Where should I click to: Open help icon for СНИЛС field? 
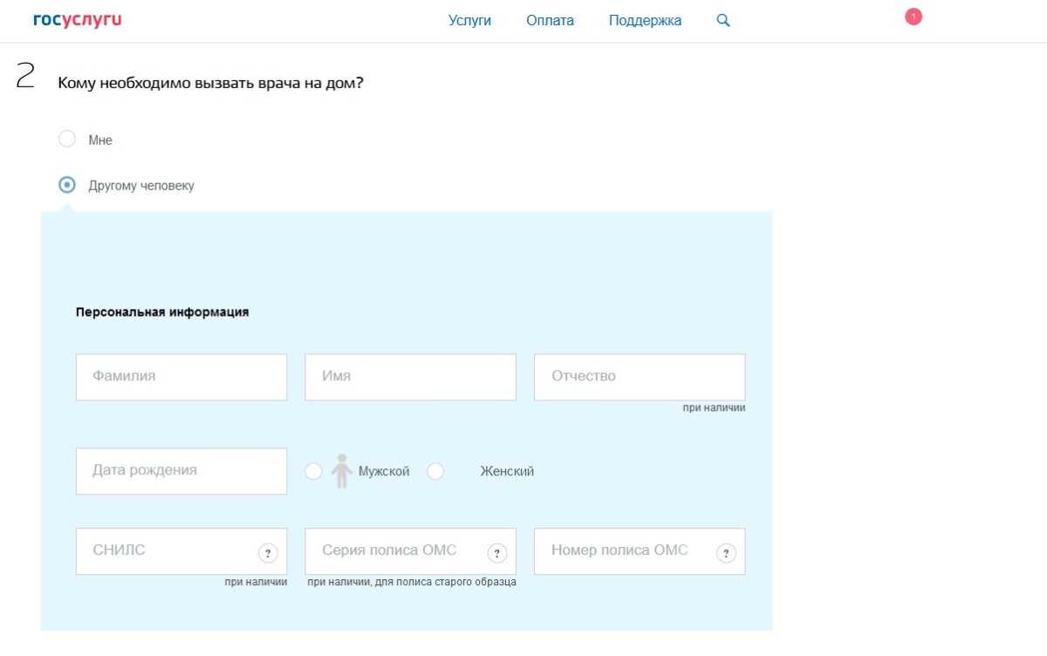pos(268,553)
